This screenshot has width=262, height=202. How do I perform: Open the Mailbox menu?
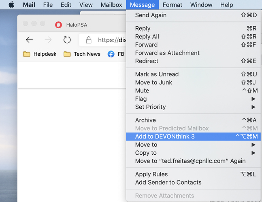(111, 5)
